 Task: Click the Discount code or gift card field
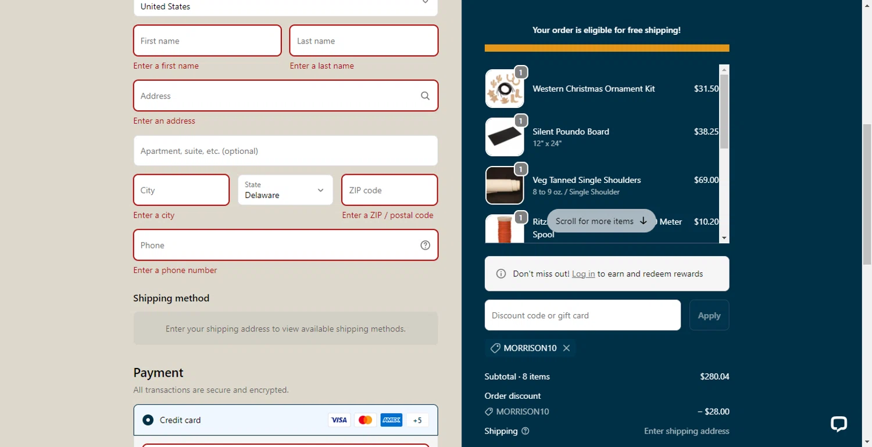point(582,315)
